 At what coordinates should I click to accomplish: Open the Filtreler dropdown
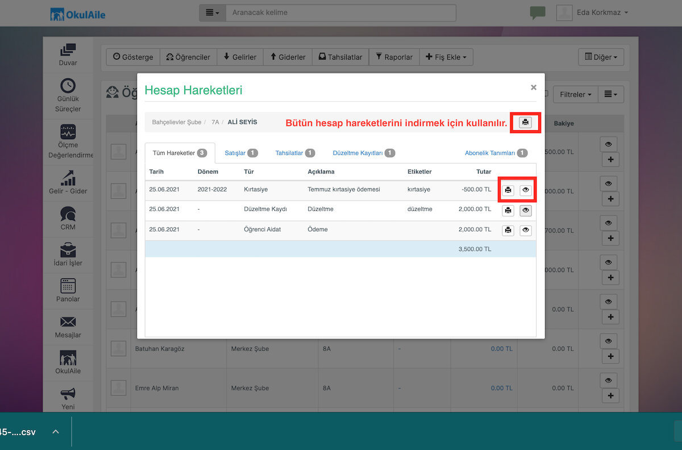[576, 94]
